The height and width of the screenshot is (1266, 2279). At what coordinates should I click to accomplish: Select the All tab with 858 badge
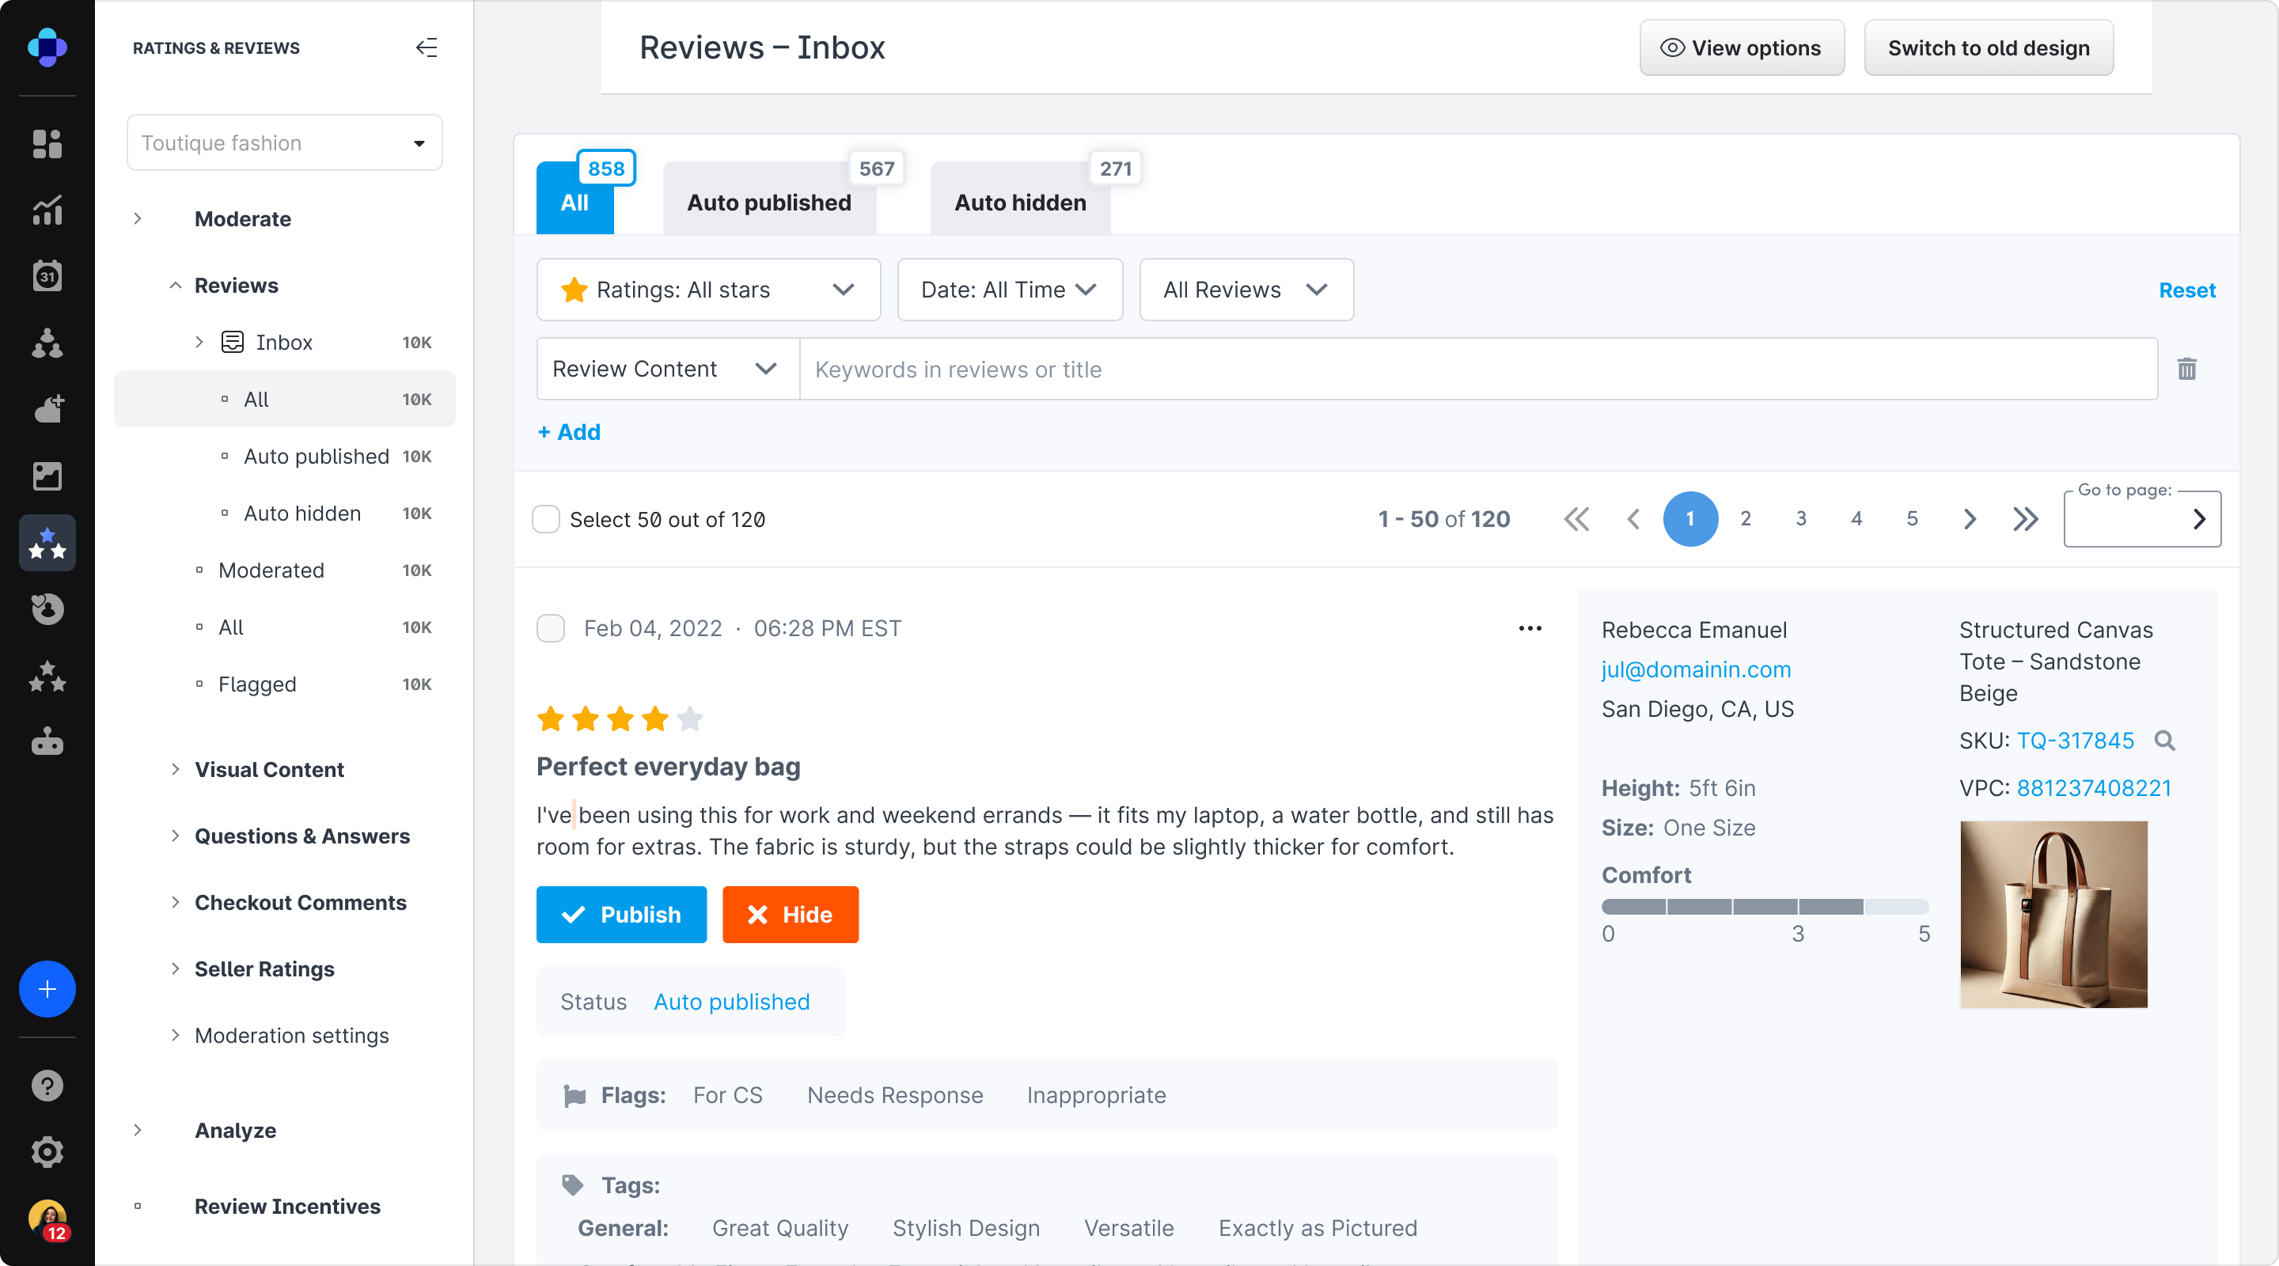574,201
